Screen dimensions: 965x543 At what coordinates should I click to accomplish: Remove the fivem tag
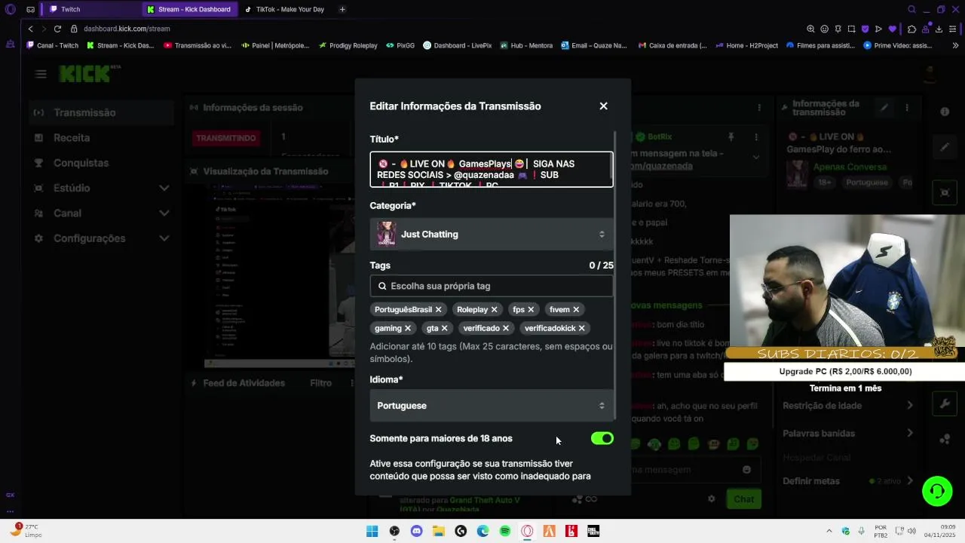point(576,310)
